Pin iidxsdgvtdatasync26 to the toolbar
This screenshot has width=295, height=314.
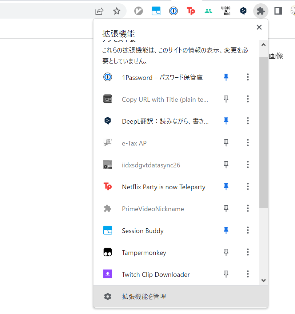pos(226,164)
